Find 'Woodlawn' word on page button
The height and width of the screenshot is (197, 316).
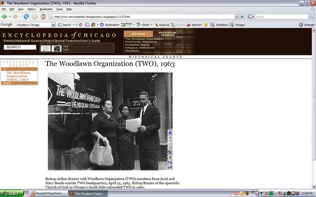(219, 25)
